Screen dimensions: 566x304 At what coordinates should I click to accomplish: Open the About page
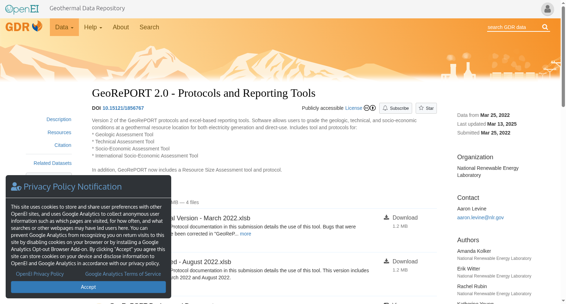pos(121,27)
